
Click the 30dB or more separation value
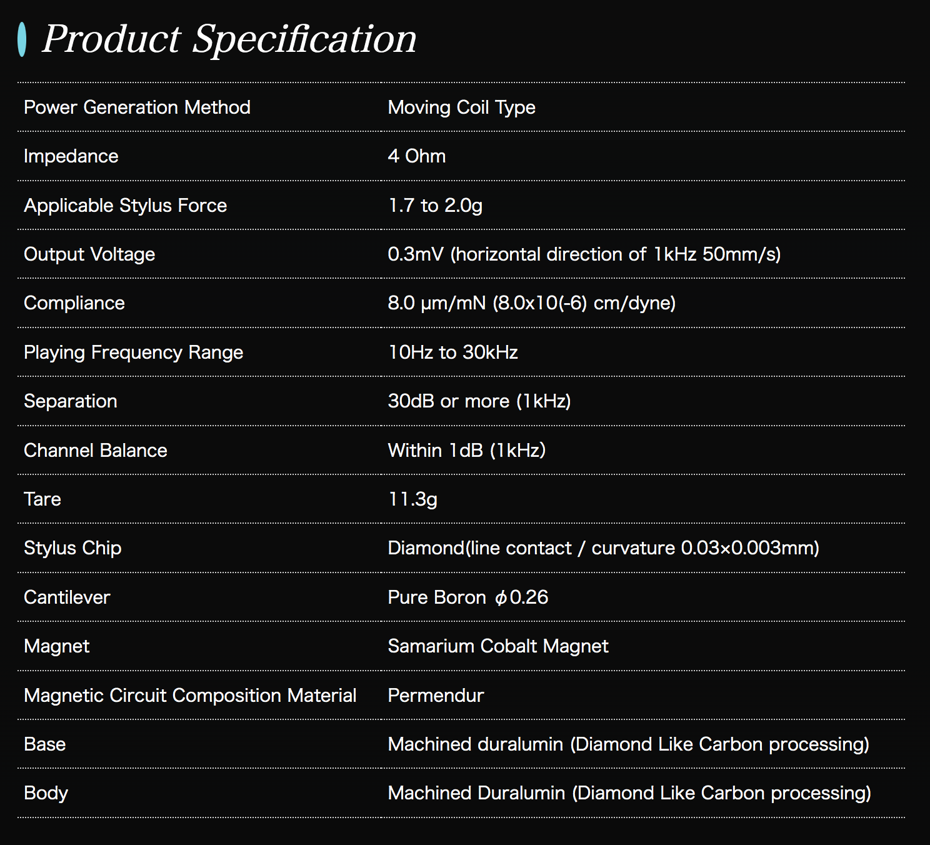point(479,401)
